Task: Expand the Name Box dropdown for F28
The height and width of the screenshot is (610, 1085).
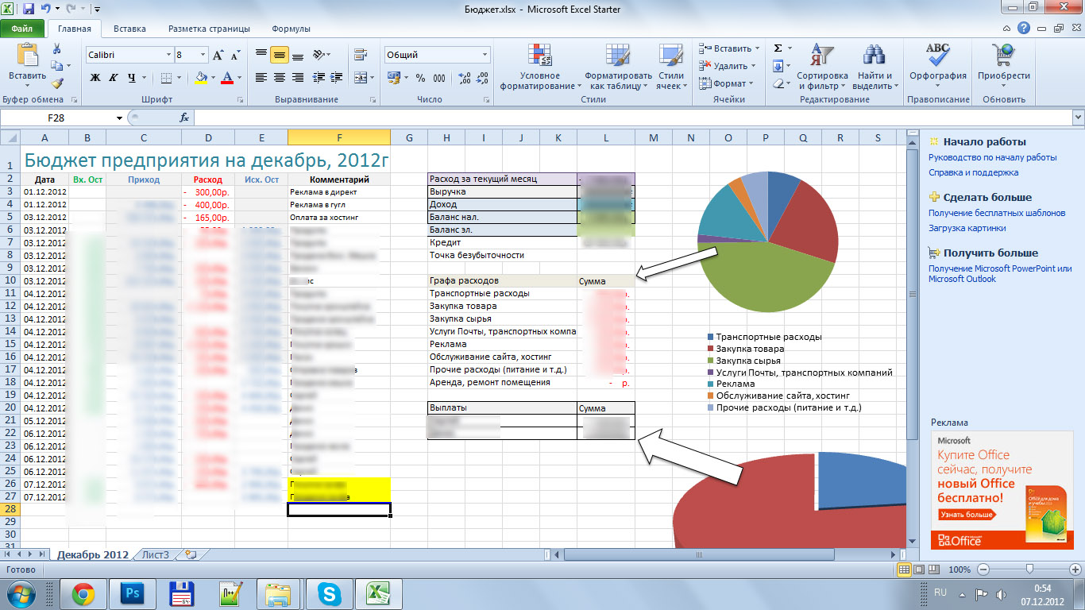Action: (x=120, y=118)
